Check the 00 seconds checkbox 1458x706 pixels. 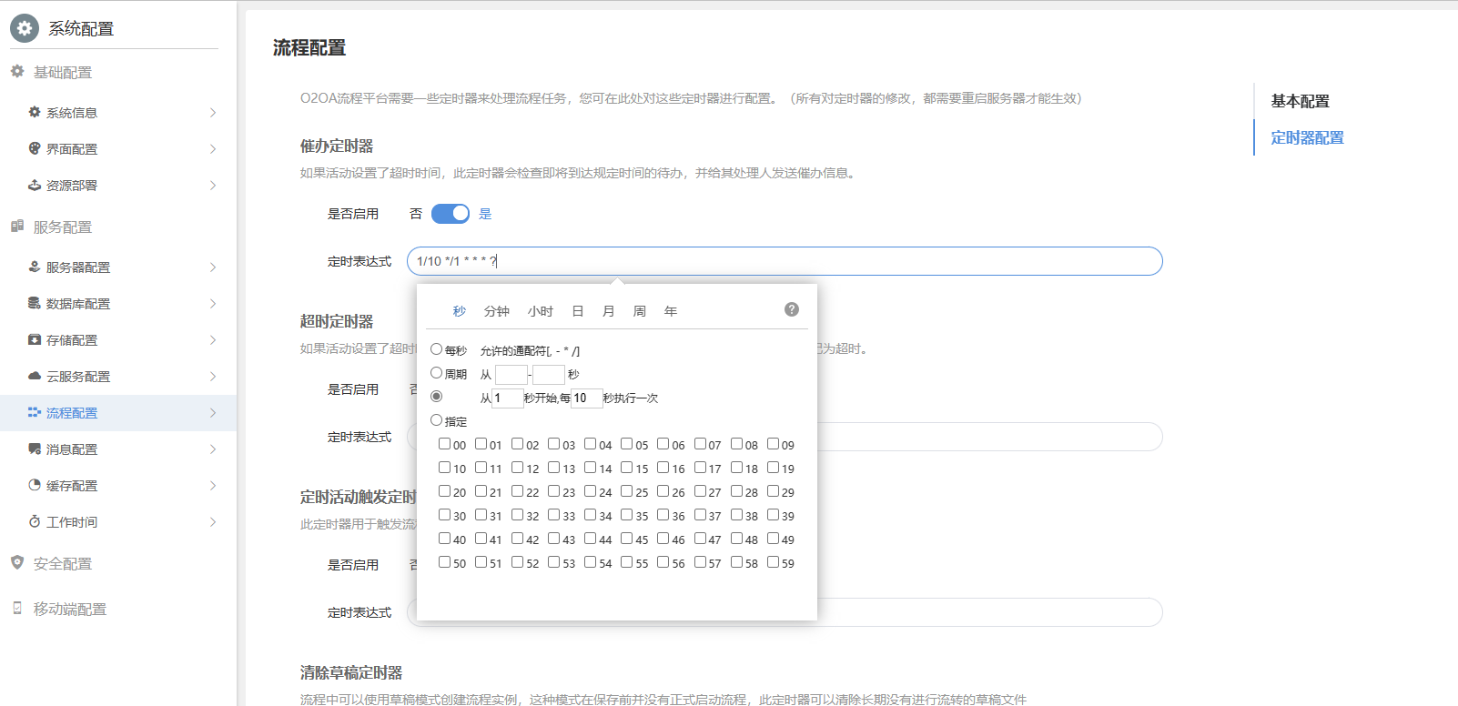445,444
